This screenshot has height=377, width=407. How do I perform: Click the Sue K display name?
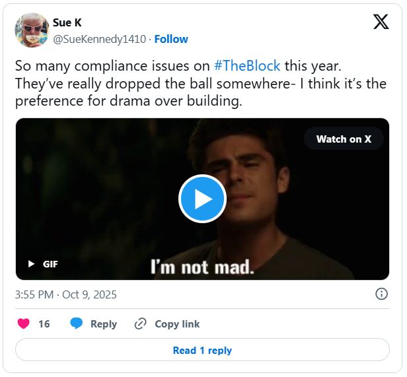click(67, 22)
